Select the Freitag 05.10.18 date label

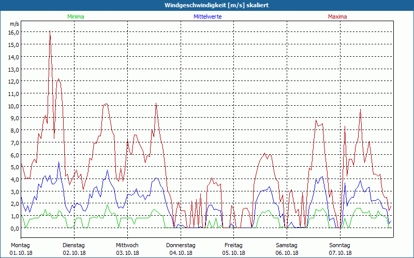233,249
